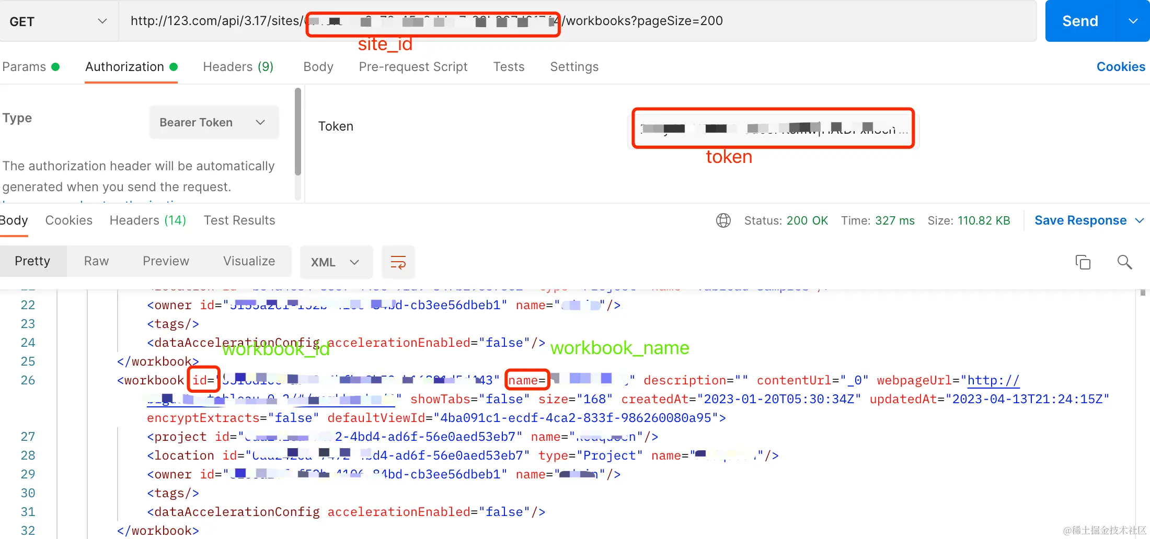
Task: Open the Send options dropdown arrow
Action: click(x=1133, y=21)
